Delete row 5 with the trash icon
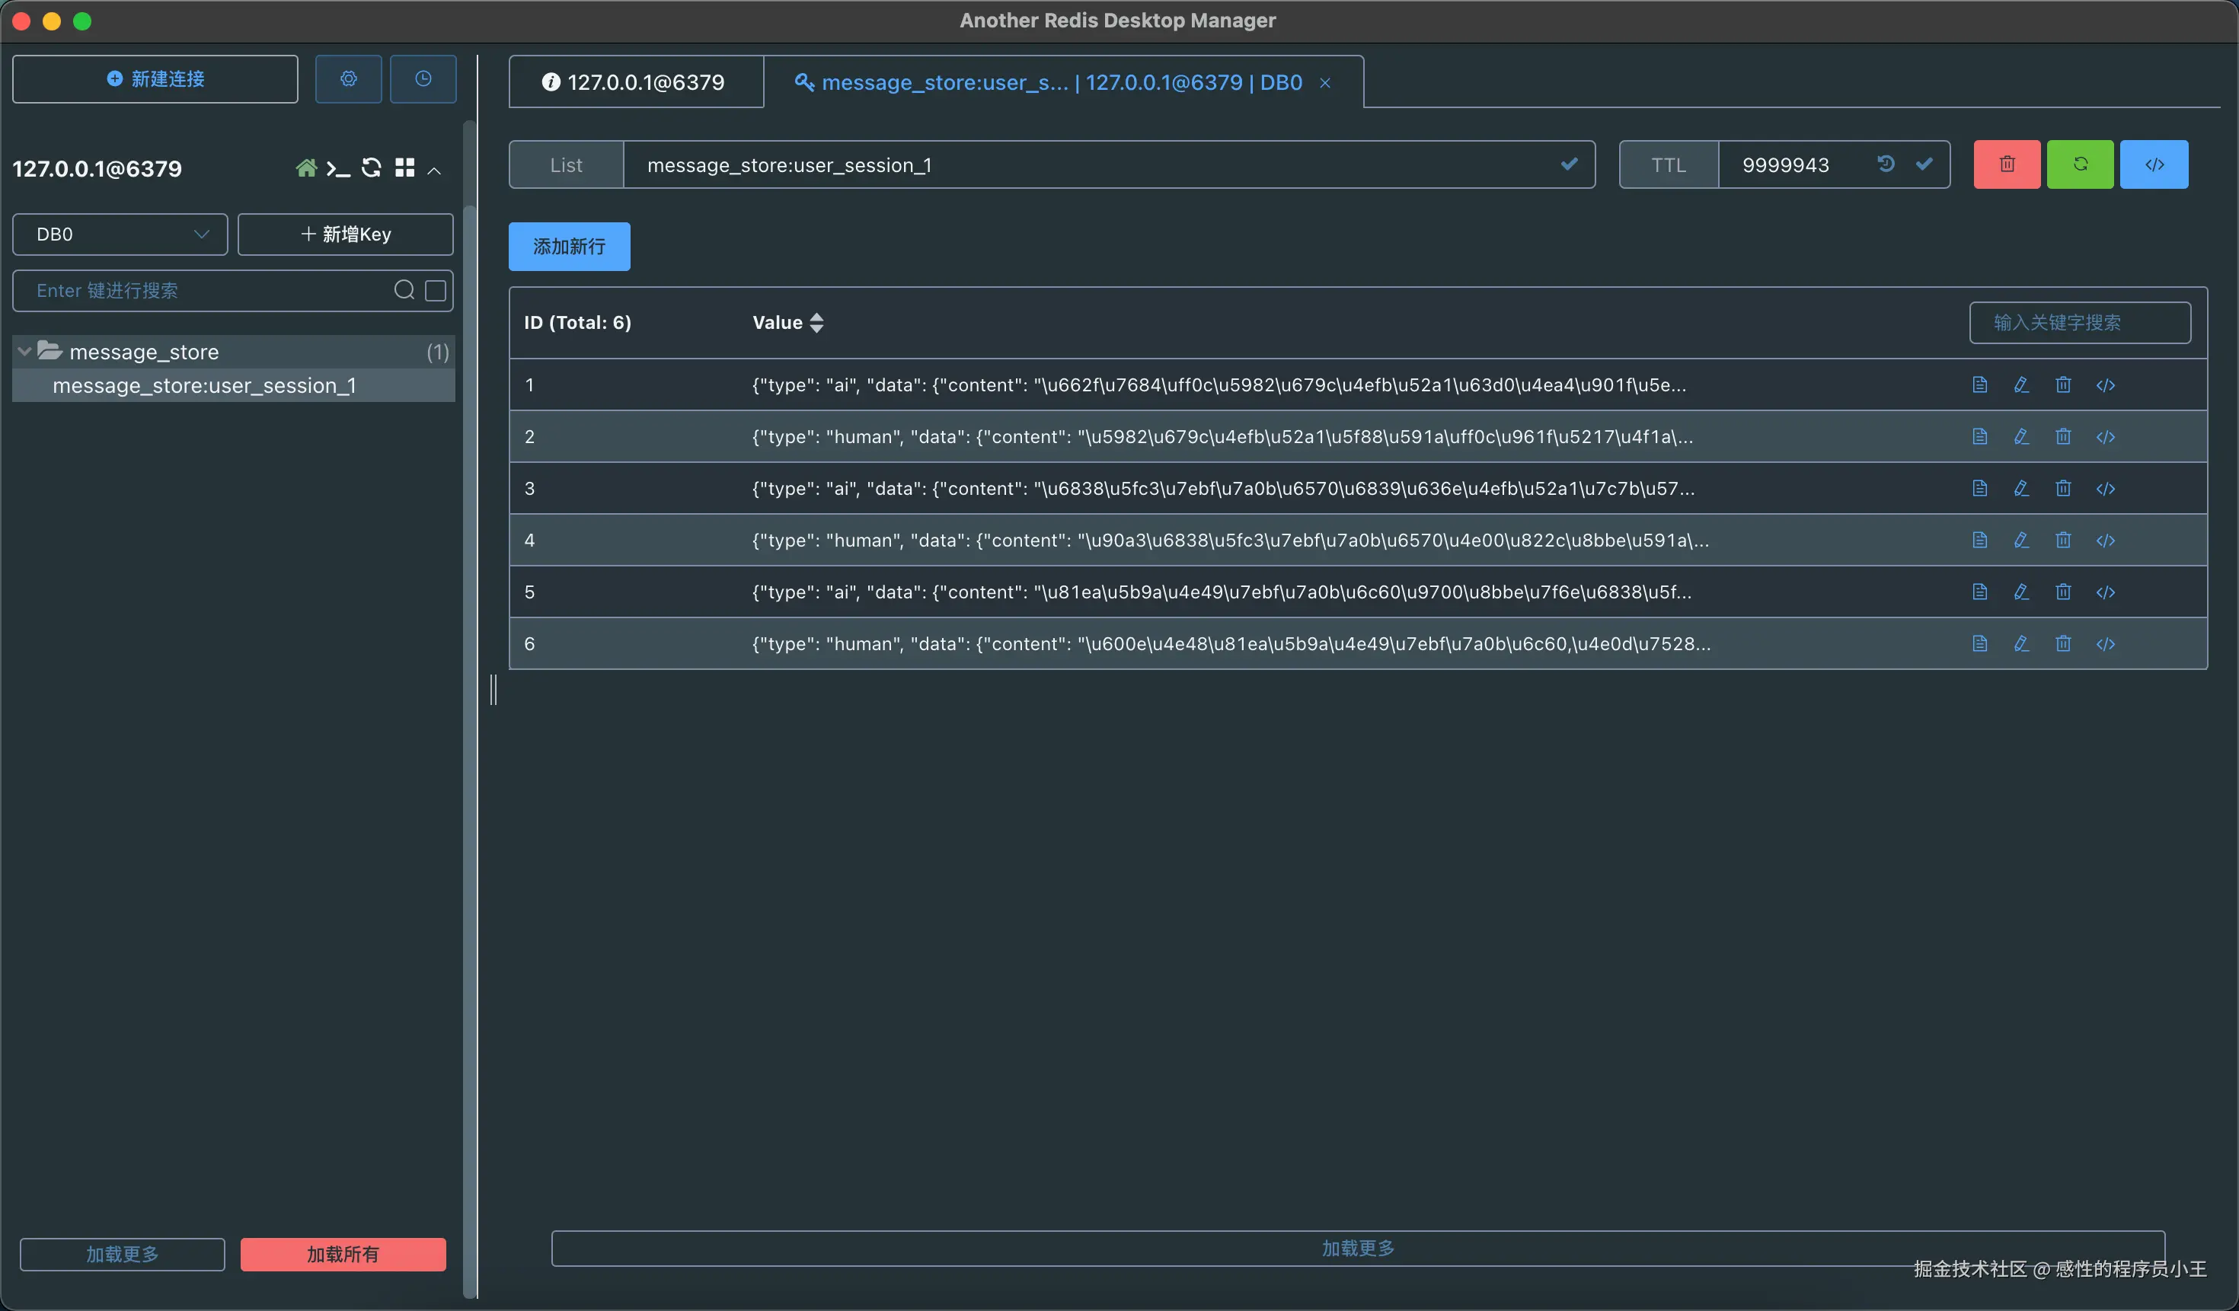This screenshot has height=1311, width=2239. [x=2063, y=592]
